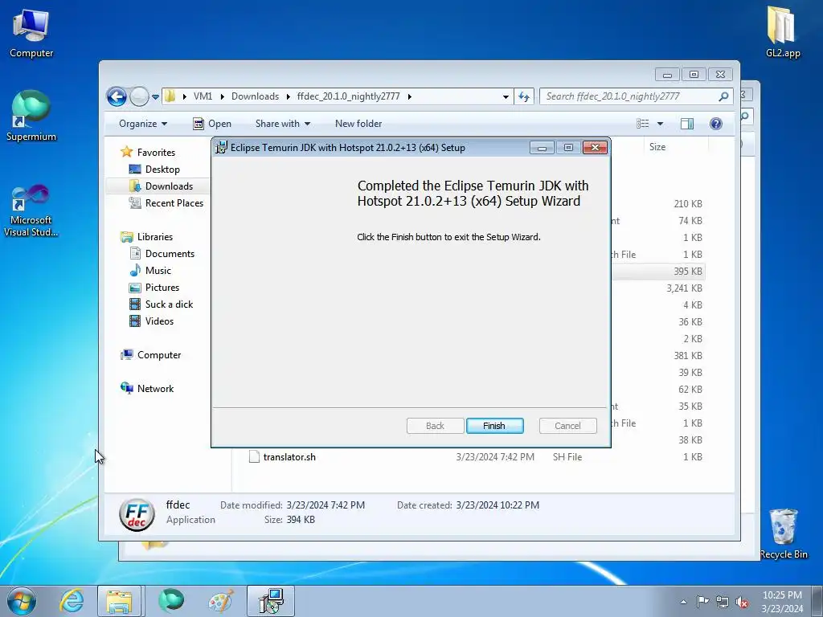This screenshot has height=617, width=823.
Task: Click New folder in the toolbar
Action: (358, 124)
